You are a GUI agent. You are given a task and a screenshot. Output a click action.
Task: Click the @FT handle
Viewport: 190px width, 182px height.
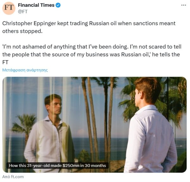[23, 12]
